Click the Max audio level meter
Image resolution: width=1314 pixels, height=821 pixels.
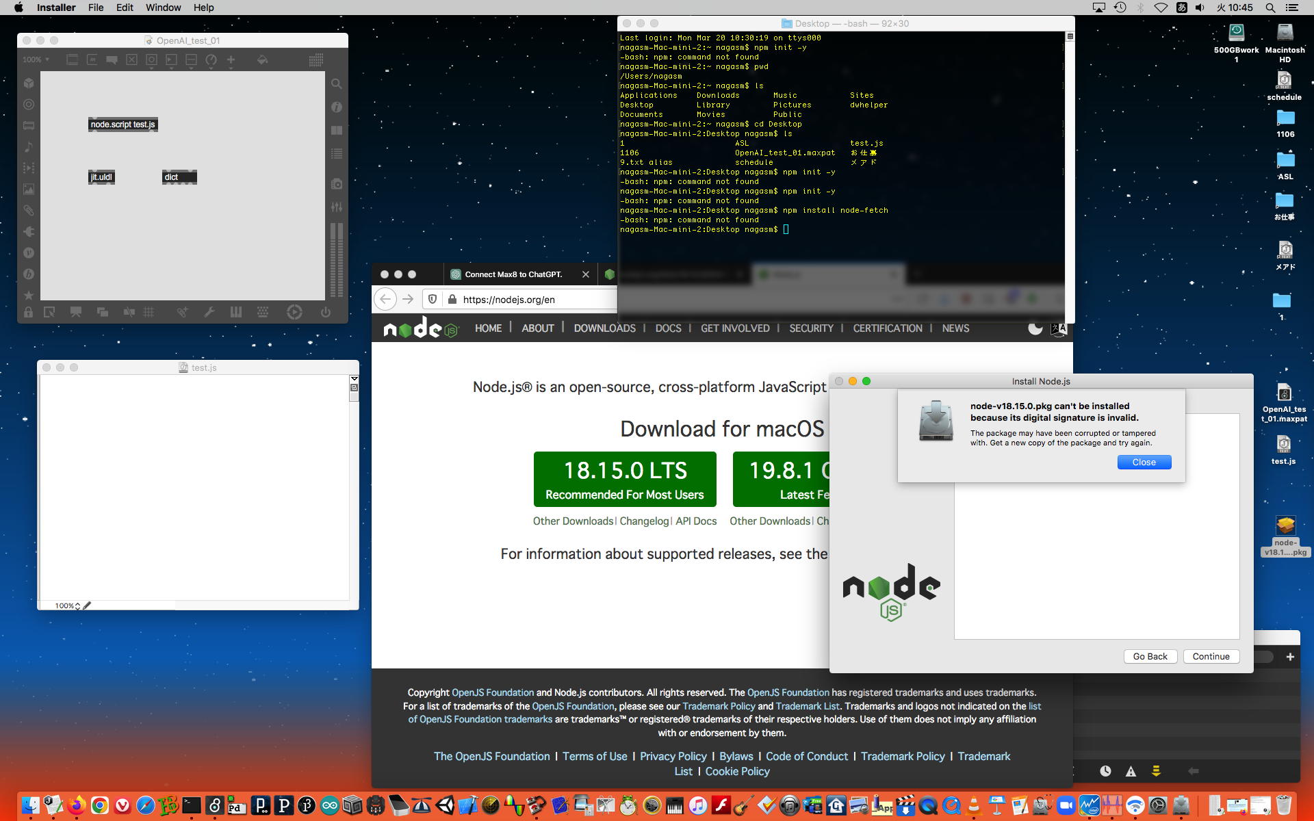(337, 260)
